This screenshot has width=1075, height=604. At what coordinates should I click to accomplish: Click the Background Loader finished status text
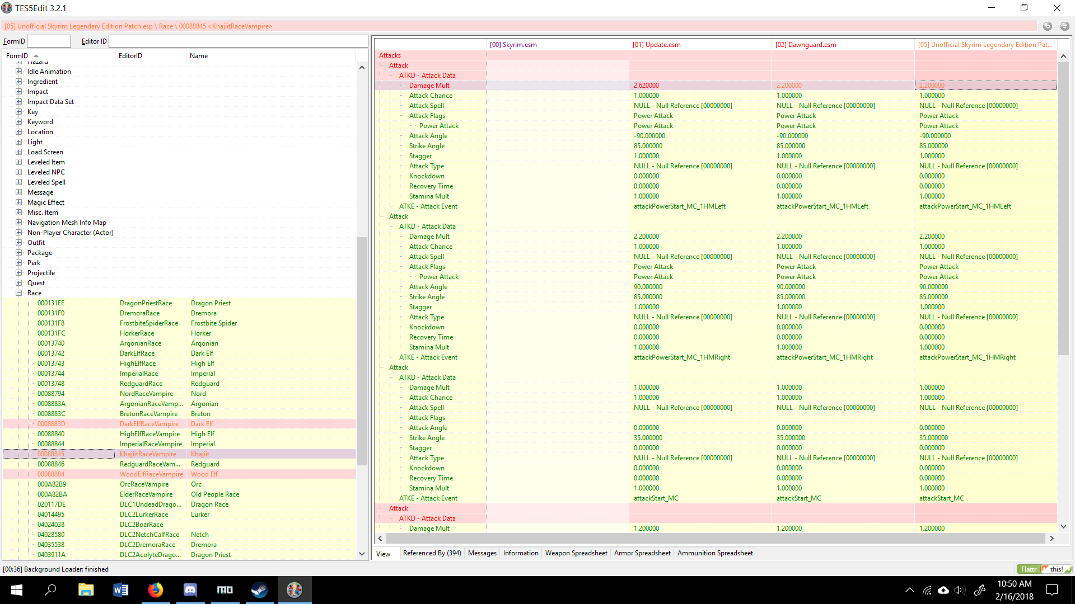click(55, 569)
